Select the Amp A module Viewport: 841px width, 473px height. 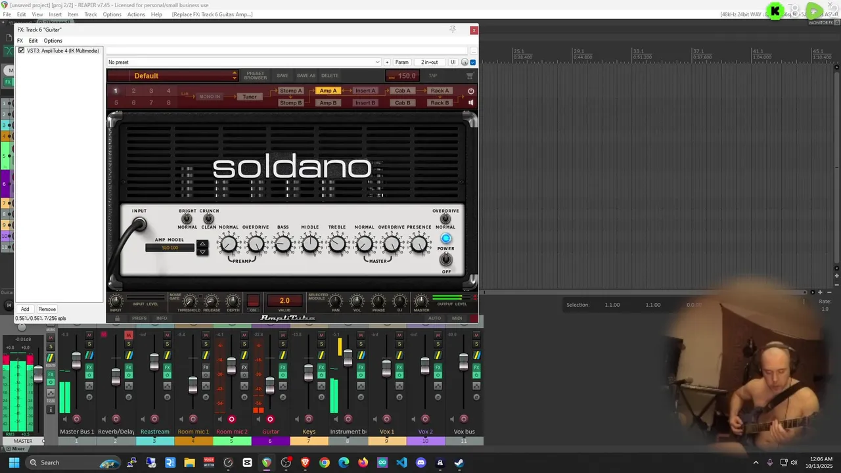(x=328, y=91)
